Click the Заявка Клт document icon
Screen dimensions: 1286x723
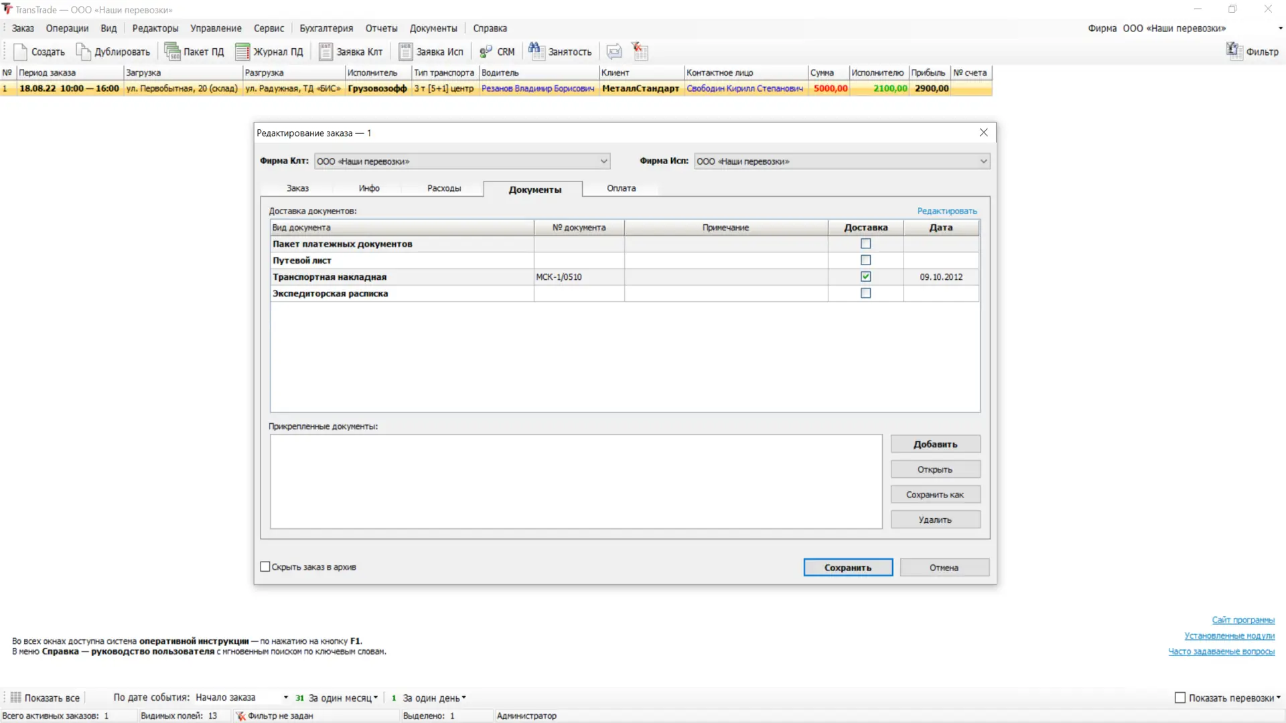tap(326, 52)
